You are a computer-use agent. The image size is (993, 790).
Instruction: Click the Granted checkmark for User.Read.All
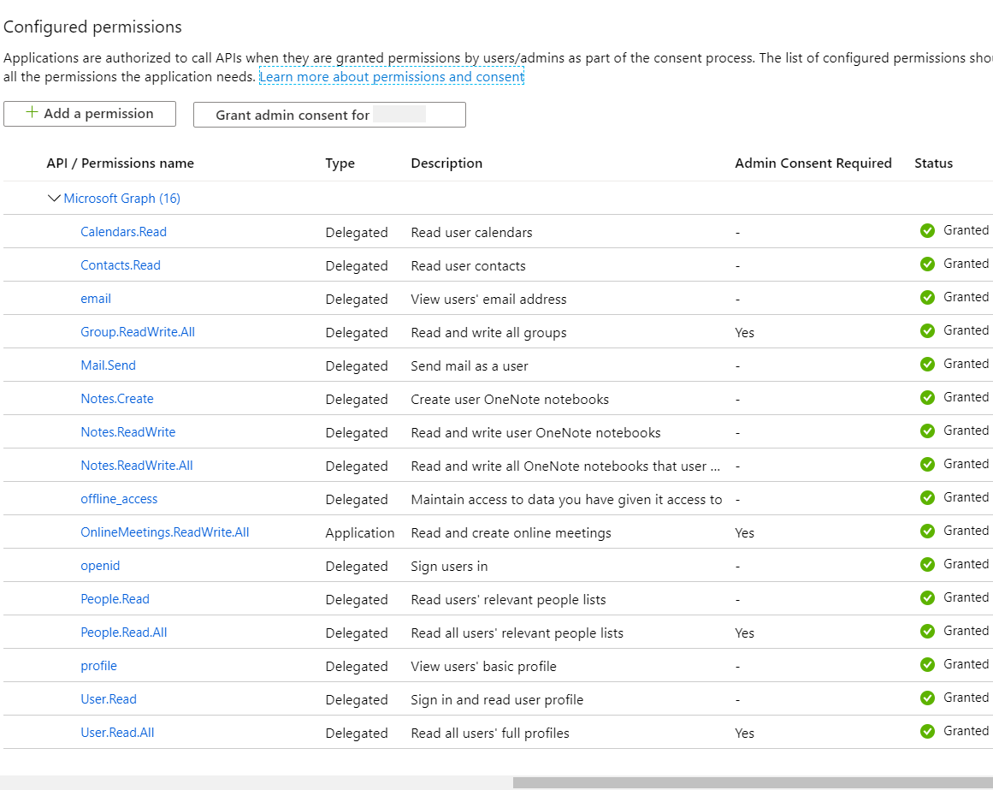[927, 732]
